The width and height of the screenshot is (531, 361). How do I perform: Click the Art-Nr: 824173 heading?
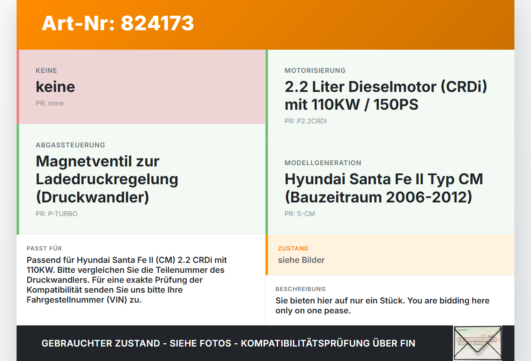(118, 23)
